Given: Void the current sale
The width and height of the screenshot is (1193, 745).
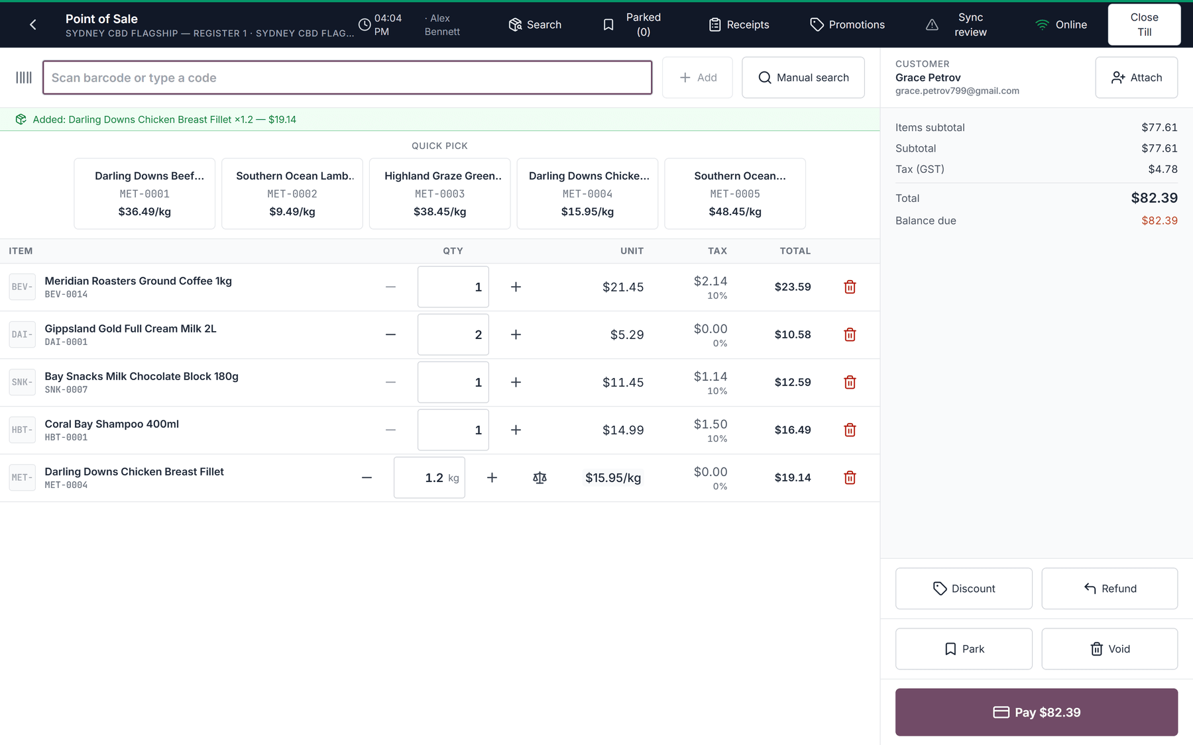Looking at the screenshot, I should (x=1109, y=649).
